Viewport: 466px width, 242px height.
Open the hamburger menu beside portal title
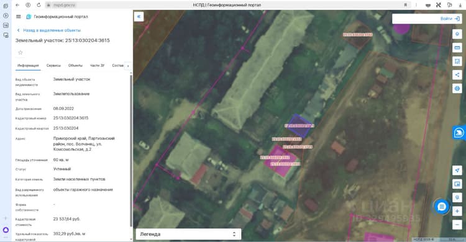[19, 17]
